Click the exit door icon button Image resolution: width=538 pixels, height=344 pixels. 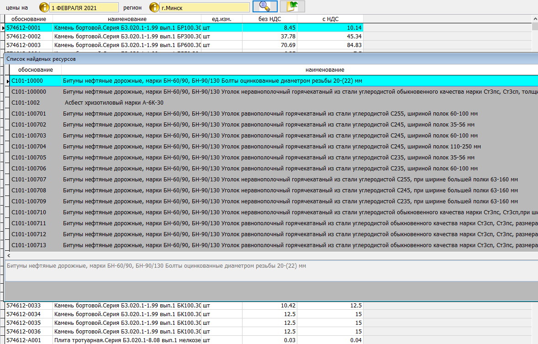coord(292,6)
